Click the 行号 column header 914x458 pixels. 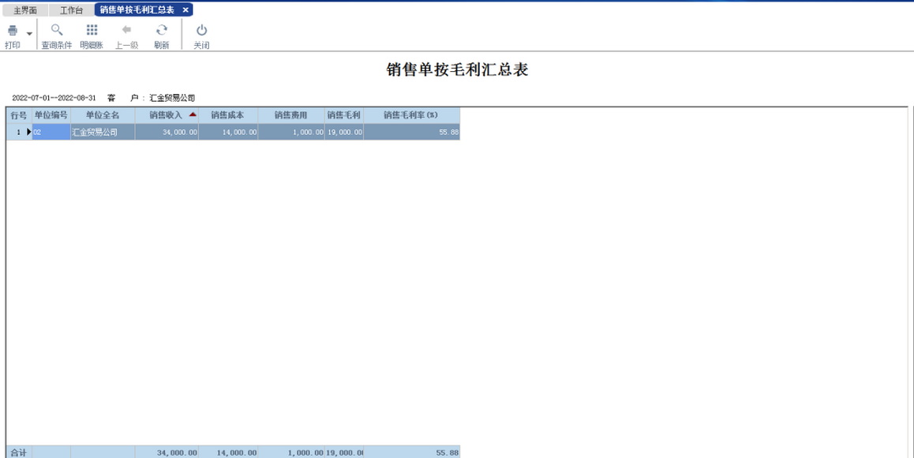19,115
